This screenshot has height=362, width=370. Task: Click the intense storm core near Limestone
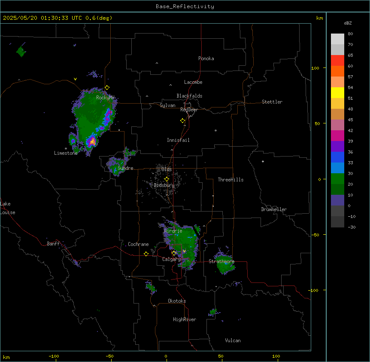(x=93, y=141)
